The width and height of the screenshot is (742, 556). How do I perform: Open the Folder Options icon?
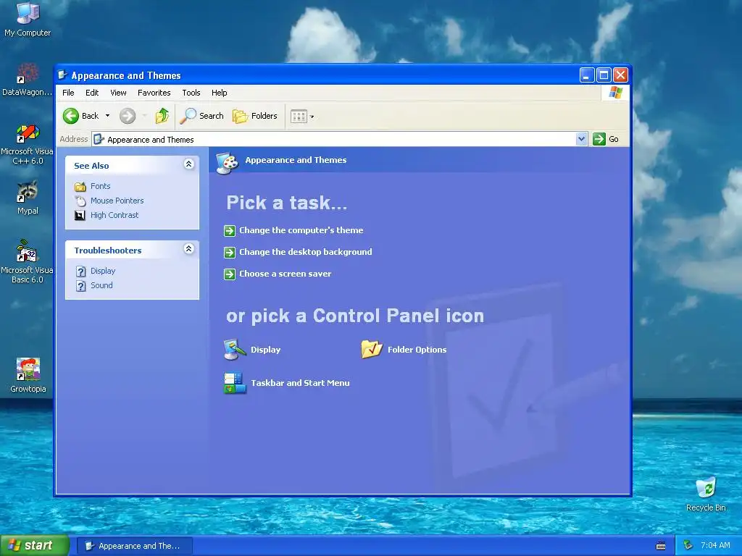[372, 350]
